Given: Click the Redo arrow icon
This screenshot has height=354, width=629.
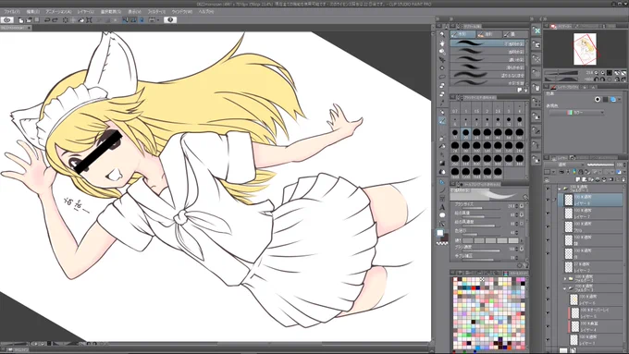Looking at the screenshot, I should click(x=55, y=19).
